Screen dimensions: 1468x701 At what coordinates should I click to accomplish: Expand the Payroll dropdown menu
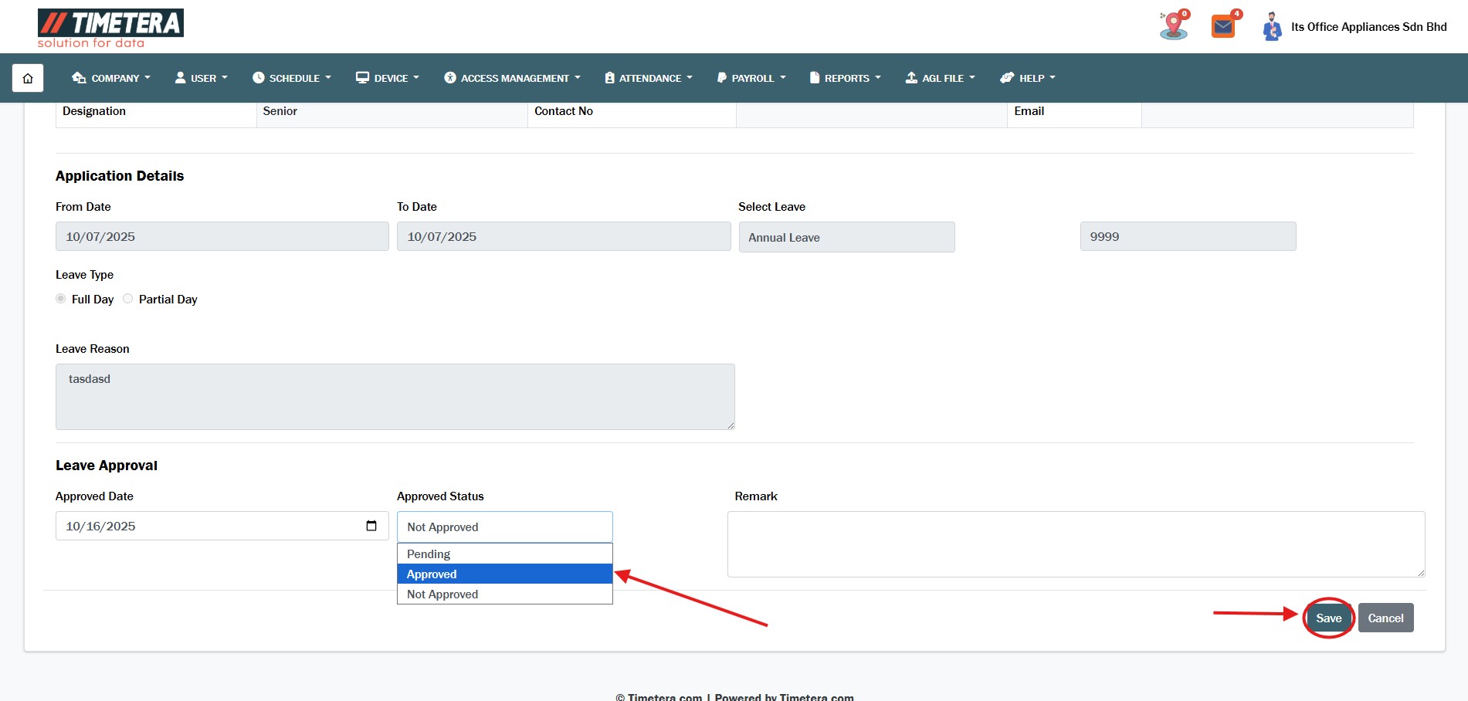coord(751,78)
